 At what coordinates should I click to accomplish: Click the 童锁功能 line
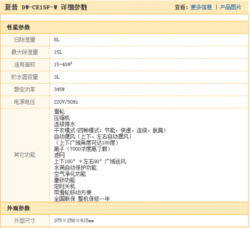pyautogui.click(x=64, y=180)
